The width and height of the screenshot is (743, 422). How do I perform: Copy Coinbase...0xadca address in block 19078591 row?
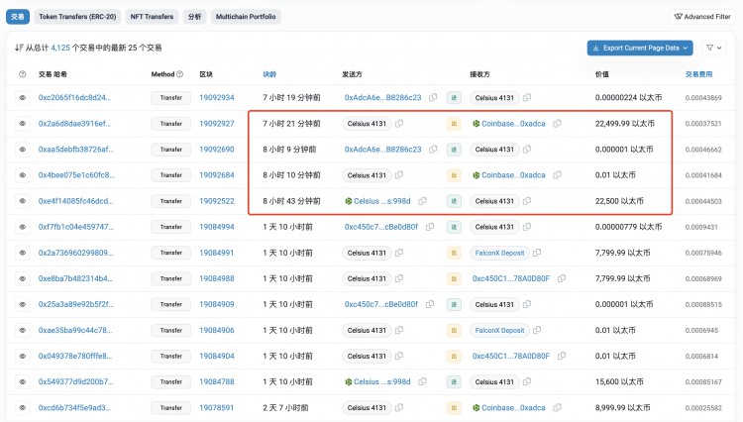[x=557, y=407]
